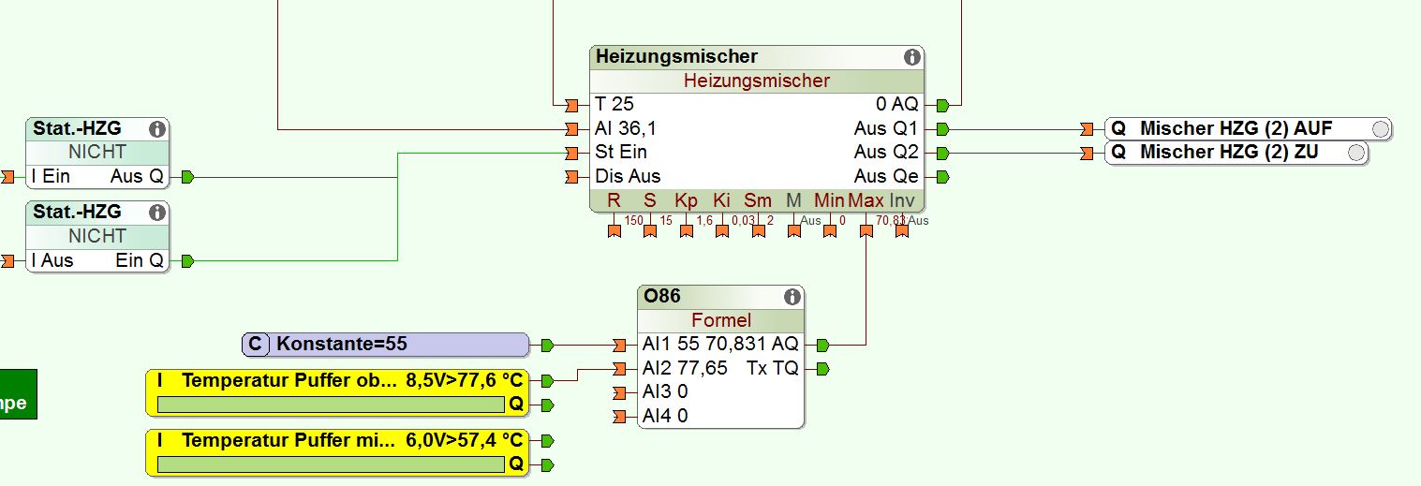Click AI3 input connector of O86 block
The width and height of the screenshot is (1421, 486).
618,392
